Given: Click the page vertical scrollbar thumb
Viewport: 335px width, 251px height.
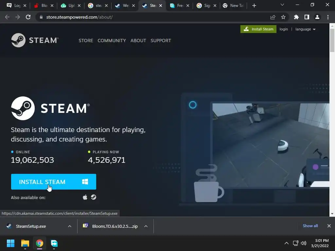Looking at the screenshot, I should pos(332,40).
